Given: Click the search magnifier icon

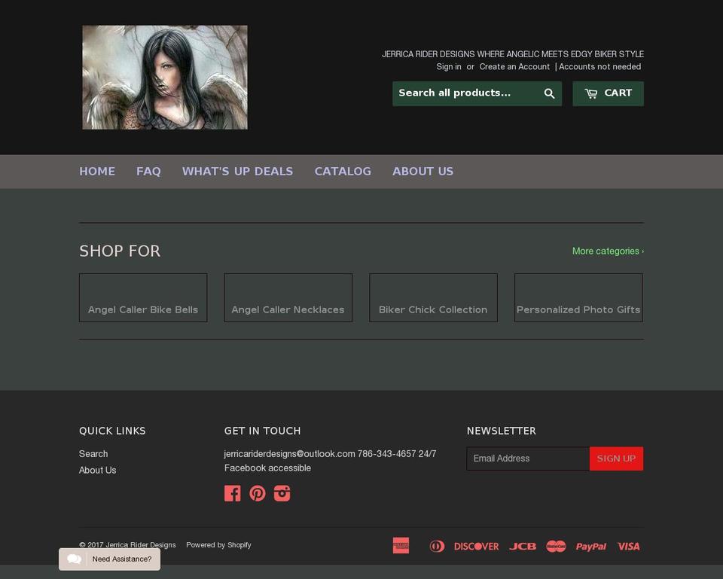Looking at the screenshot, I should (x=549, y=93).
